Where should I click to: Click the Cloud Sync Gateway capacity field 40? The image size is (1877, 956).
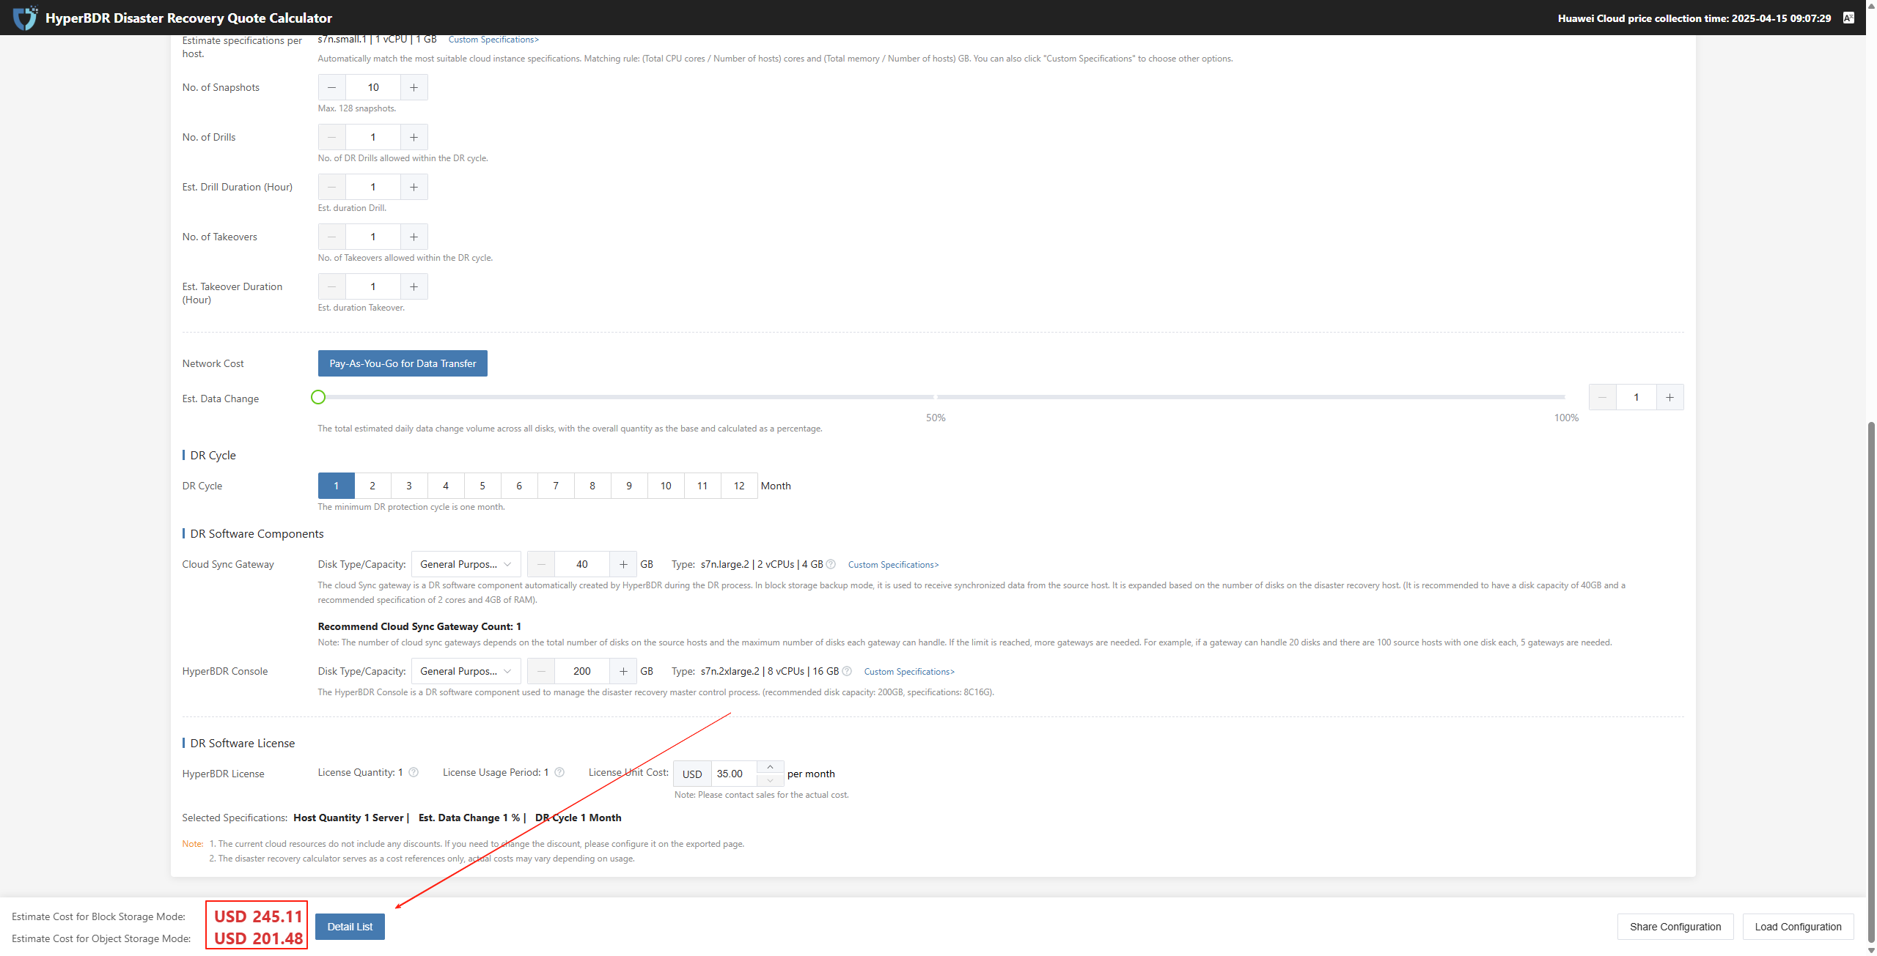pos(582,564)
